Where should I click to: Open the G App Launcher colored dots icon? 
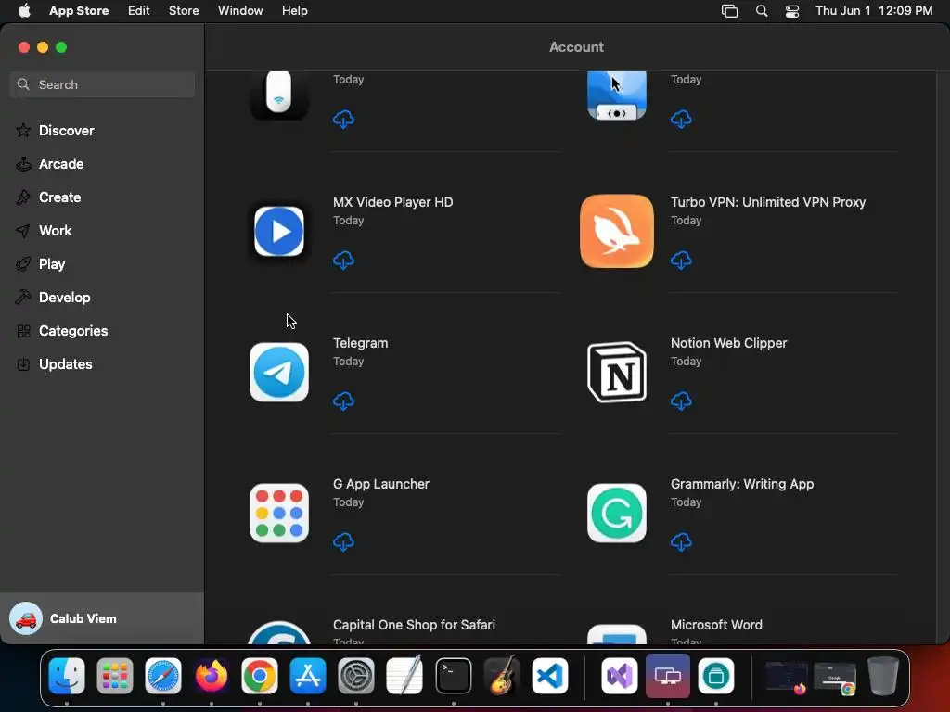[278, 514]
